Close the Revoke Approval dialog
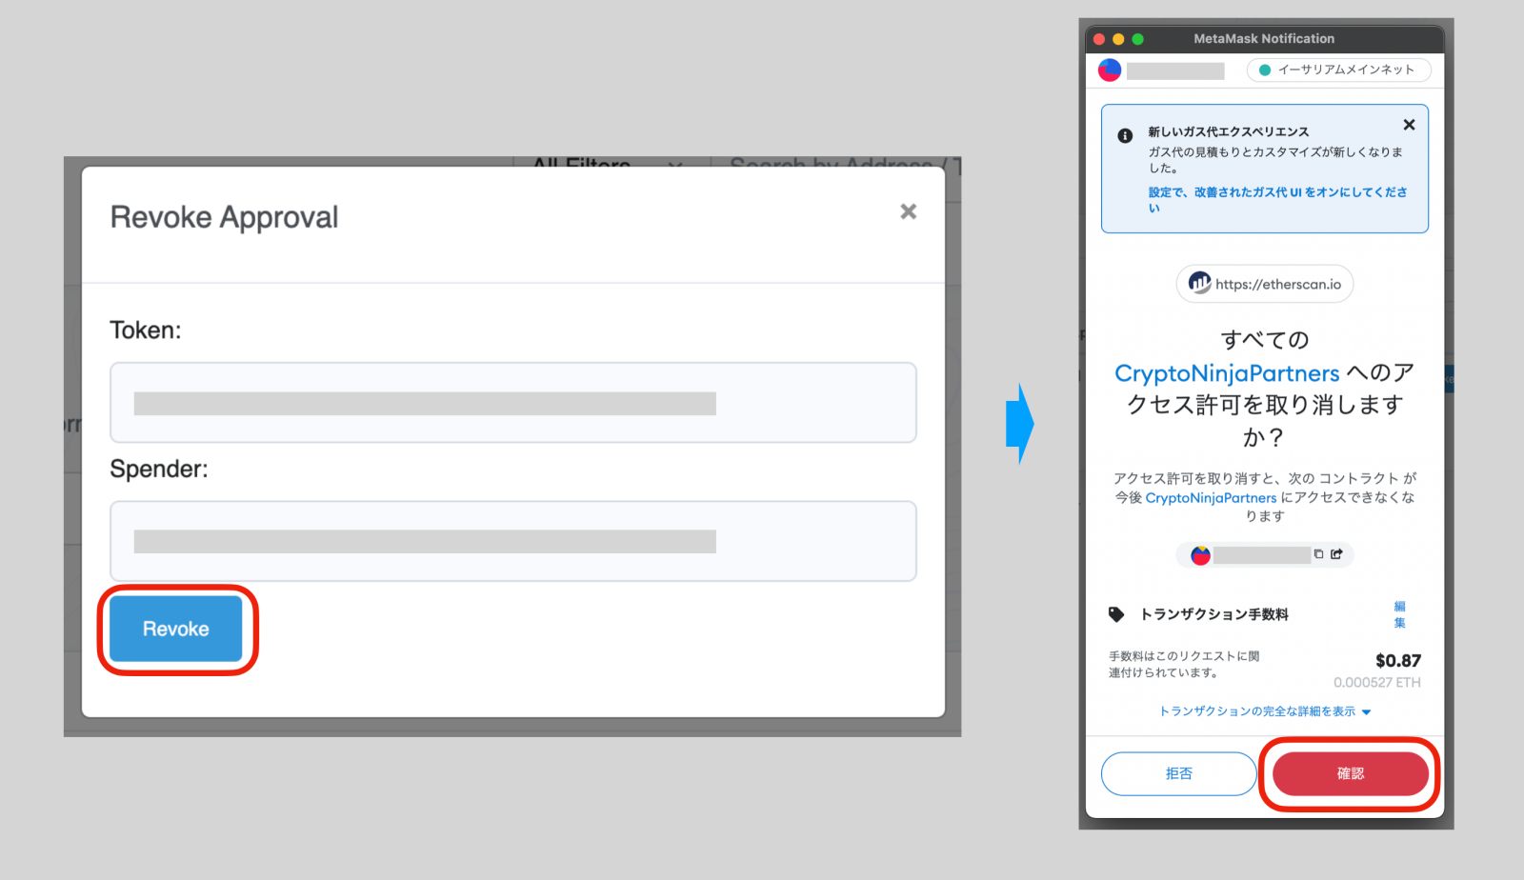 tap(907, 211)
